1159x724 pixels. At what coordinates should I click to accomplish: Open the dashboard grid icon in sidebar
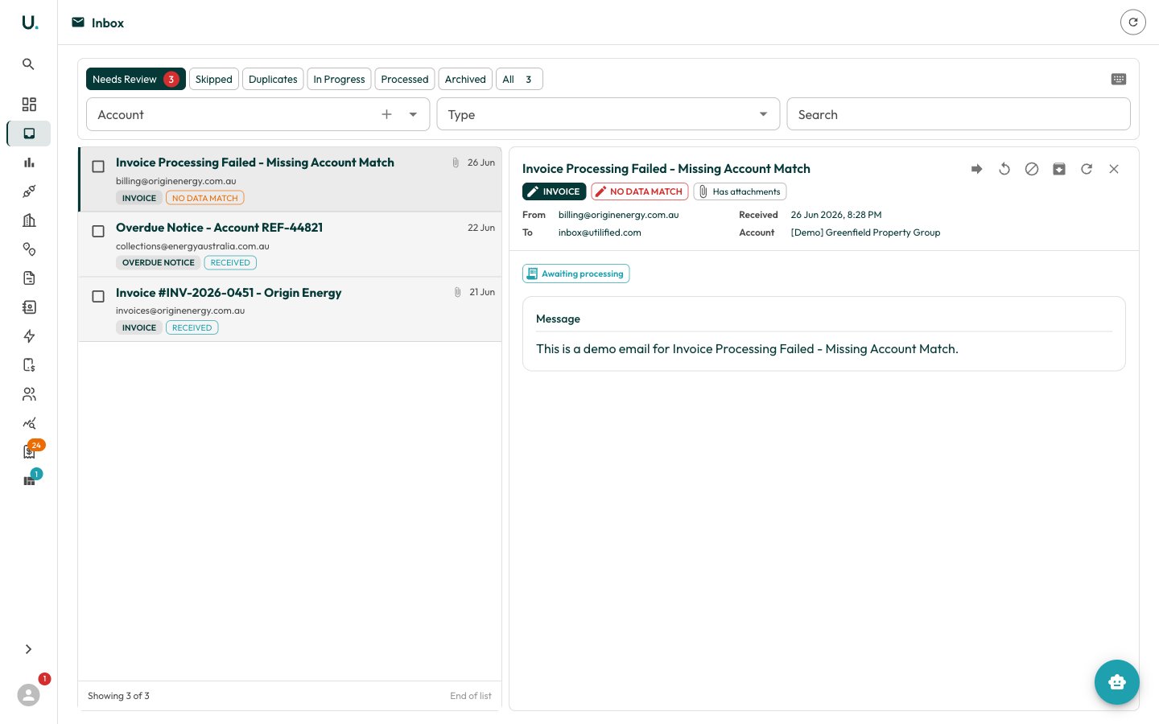tap(29, 105)
